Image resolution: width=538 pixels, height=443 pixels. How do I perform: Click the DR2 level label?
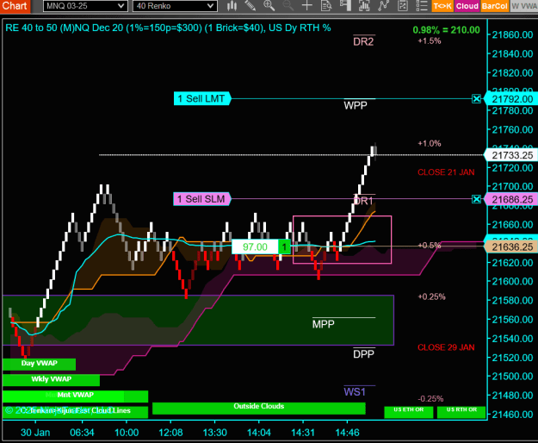point(363,41)
